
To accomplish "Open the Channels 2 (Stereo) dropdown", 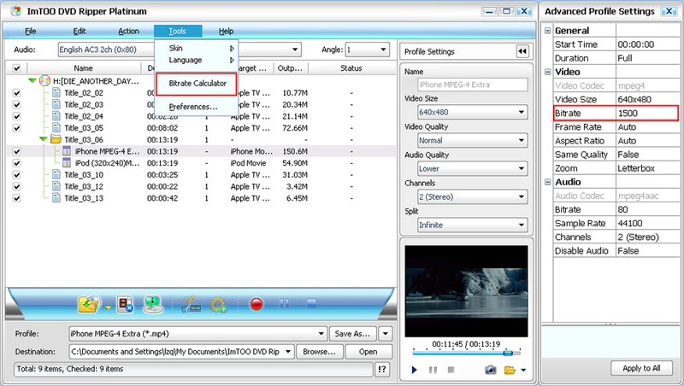I will (522, 197).
